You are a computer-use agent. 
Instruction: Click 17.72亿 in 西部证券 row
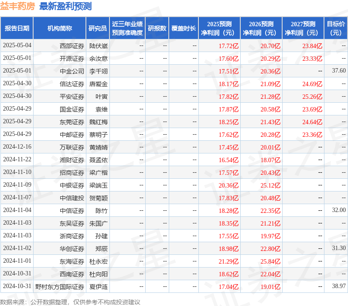[x=229, y=46]
